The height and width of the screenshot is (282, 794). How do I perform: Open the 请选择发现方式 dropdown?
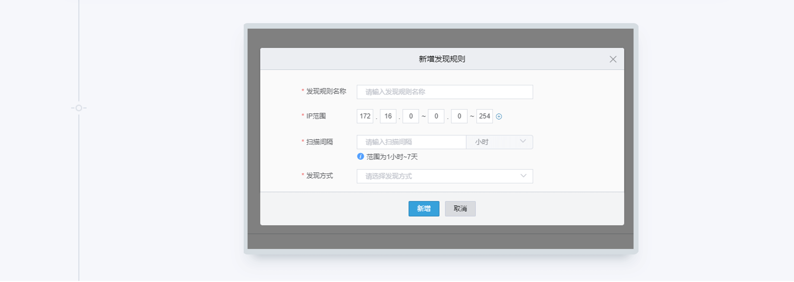click(444, 177)
